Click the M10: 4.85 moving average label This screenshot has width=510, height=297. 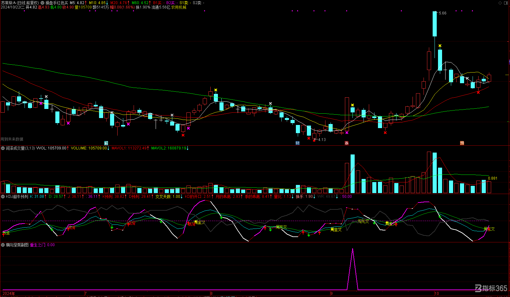pos(97,3)
